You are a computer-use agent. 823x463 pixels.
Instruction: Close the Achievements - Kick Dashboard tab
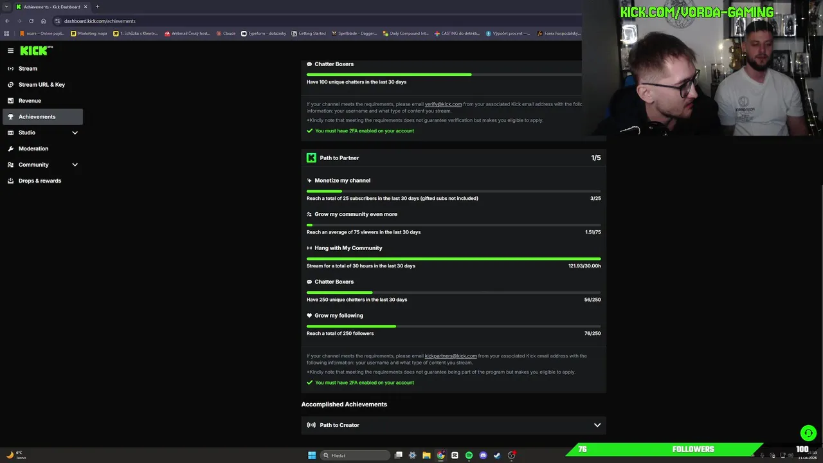point(86,6)
